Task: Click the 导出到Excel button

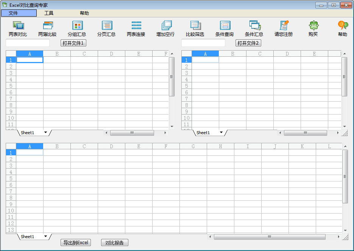Action: 76,243
